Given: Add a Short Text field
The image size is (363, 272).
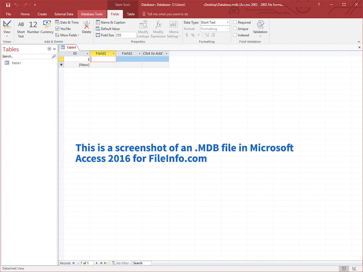Looking at the screenshot, I should coord(21,29).
